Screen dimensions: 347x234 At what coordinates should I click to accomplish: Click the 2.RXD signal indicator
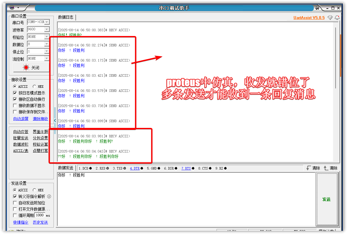[x=102, y=168]
